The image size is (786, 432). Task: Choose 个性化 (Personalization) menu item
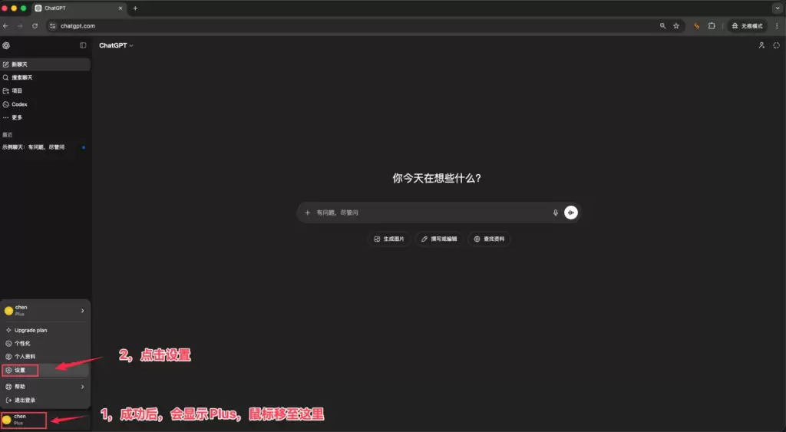pyautogui.click(x=22, y=343)
